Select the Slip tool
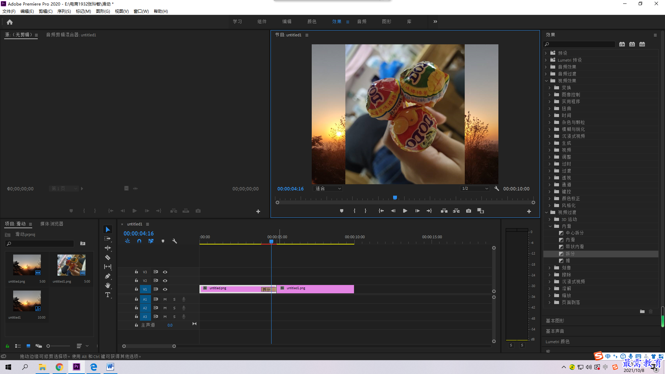This screenshot has height=374, width=665. pos(108,267)
